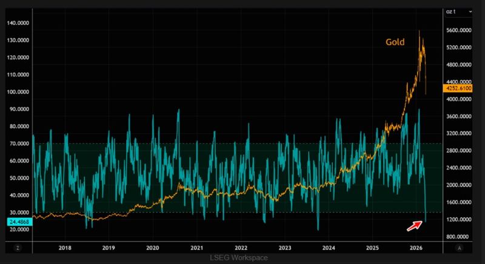Click the 20.0000 left axis label
This screenshot has width=485, height=264.
19,229
